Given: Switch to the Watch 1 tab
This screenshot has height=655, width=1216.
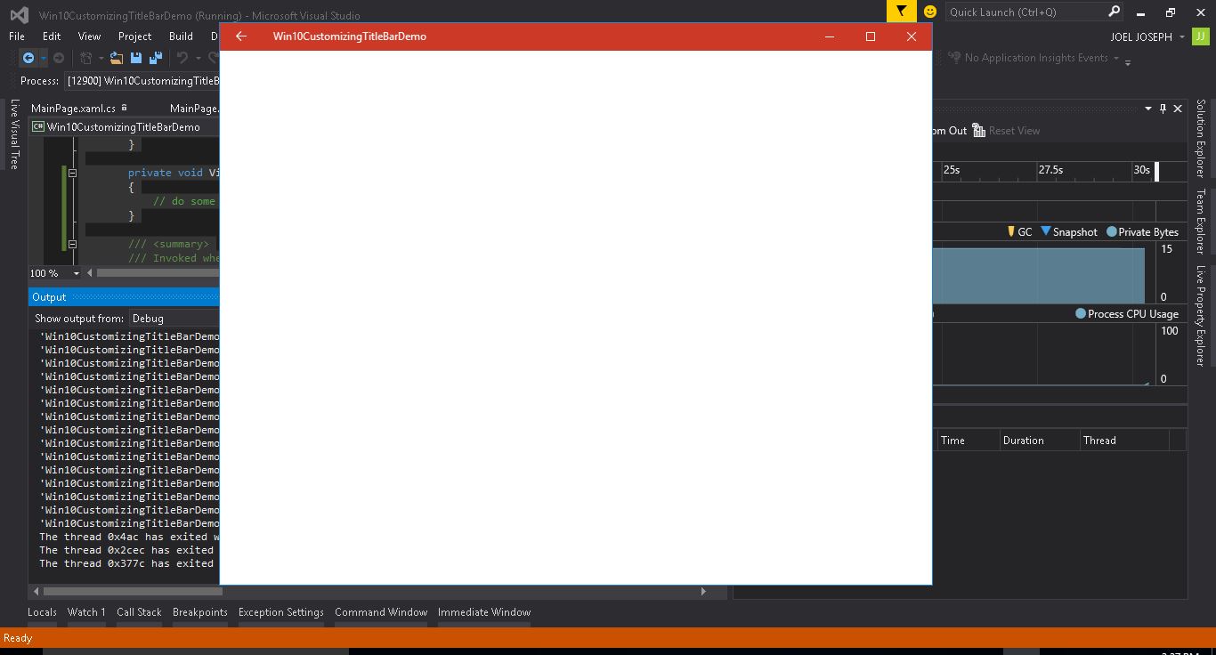Looking at the screenshot, I should (x=86, y=612).
